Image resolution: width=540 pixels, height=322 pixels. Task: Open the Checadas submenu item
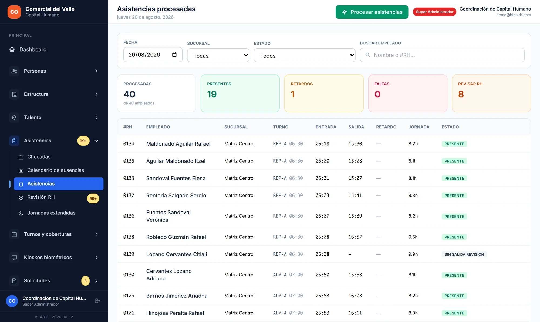[59, 157]
